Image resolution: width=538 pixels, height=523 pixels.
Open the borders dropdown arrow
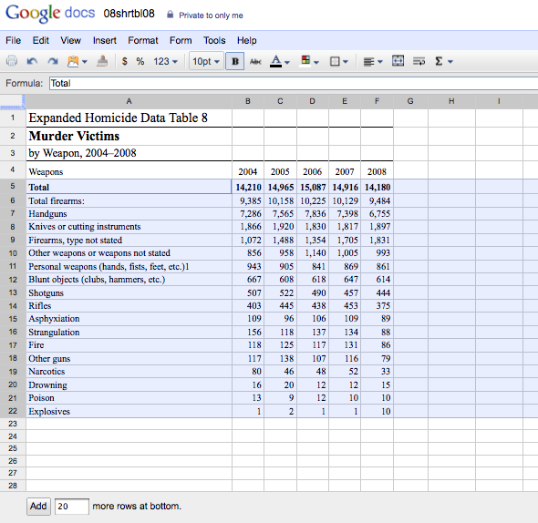(x=346, y=62)
